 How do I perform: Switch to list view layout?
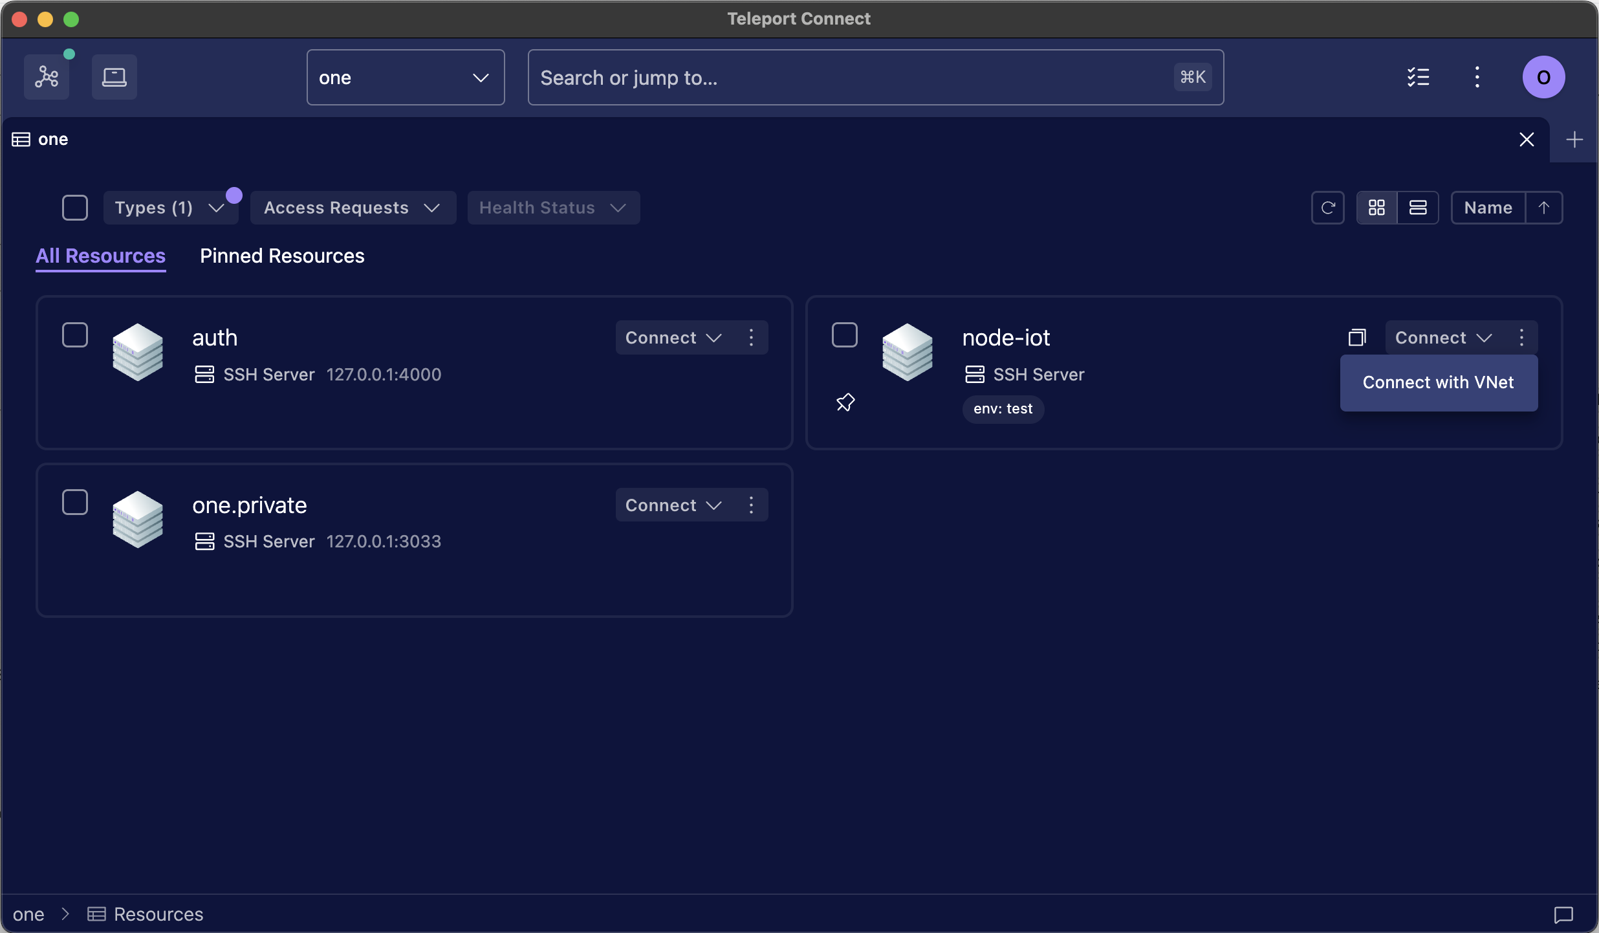1418,207
